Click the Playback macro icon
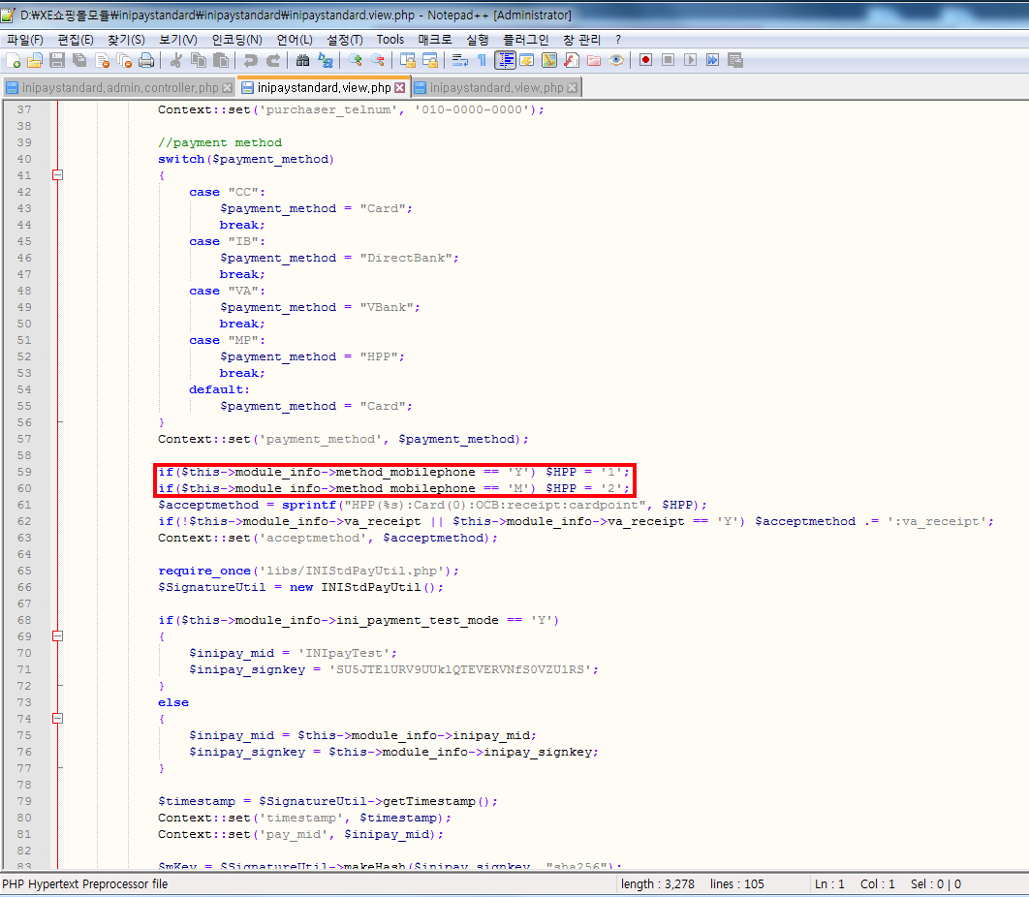 (691, 60)
